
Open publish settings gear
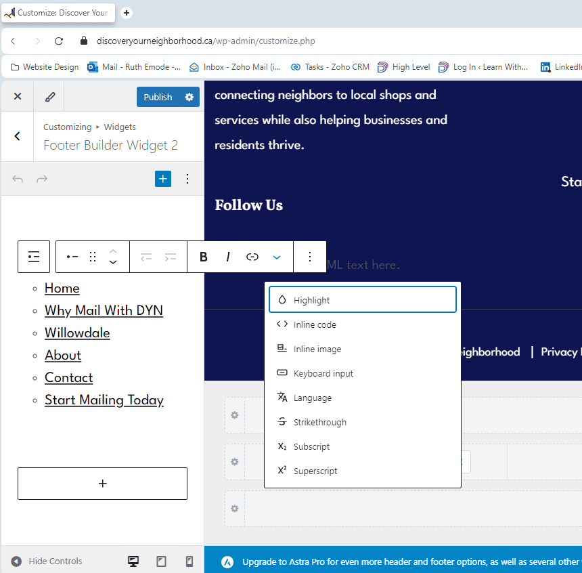pyautogui.click(x=189, y=97)
